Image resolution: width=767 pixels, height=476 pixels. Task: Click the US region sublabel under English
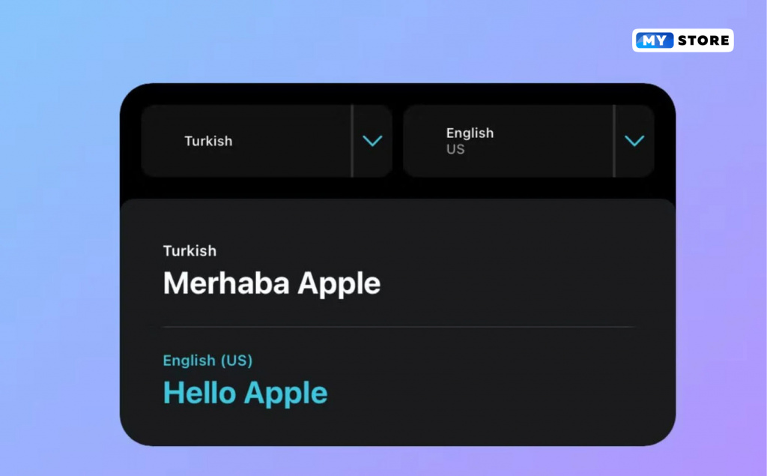(x=455, y=149)
